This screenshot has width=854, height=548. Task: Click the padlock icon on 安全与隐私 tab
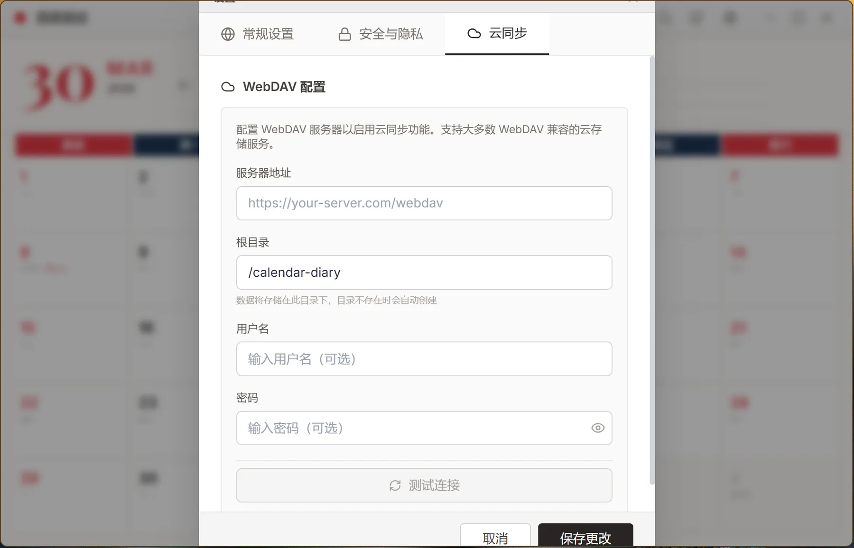(344, 34)
